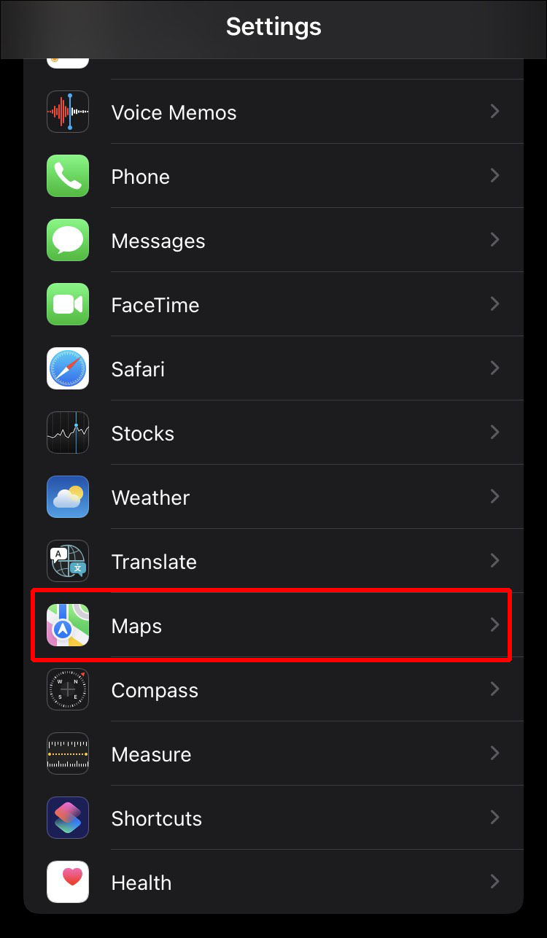The width and height of the screenshot is (547, 938).
Task: Tap the Weather cloud icon
Action: coord(68,497)
